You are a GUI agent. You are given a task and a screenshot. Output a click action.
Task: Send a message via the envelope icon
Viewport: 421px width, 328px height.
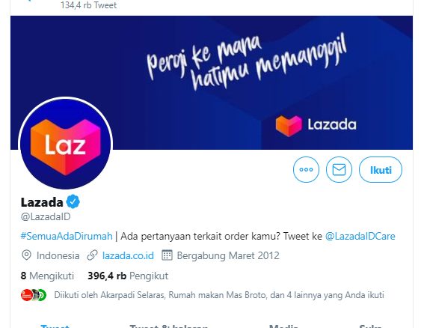[x=339, y=170]
